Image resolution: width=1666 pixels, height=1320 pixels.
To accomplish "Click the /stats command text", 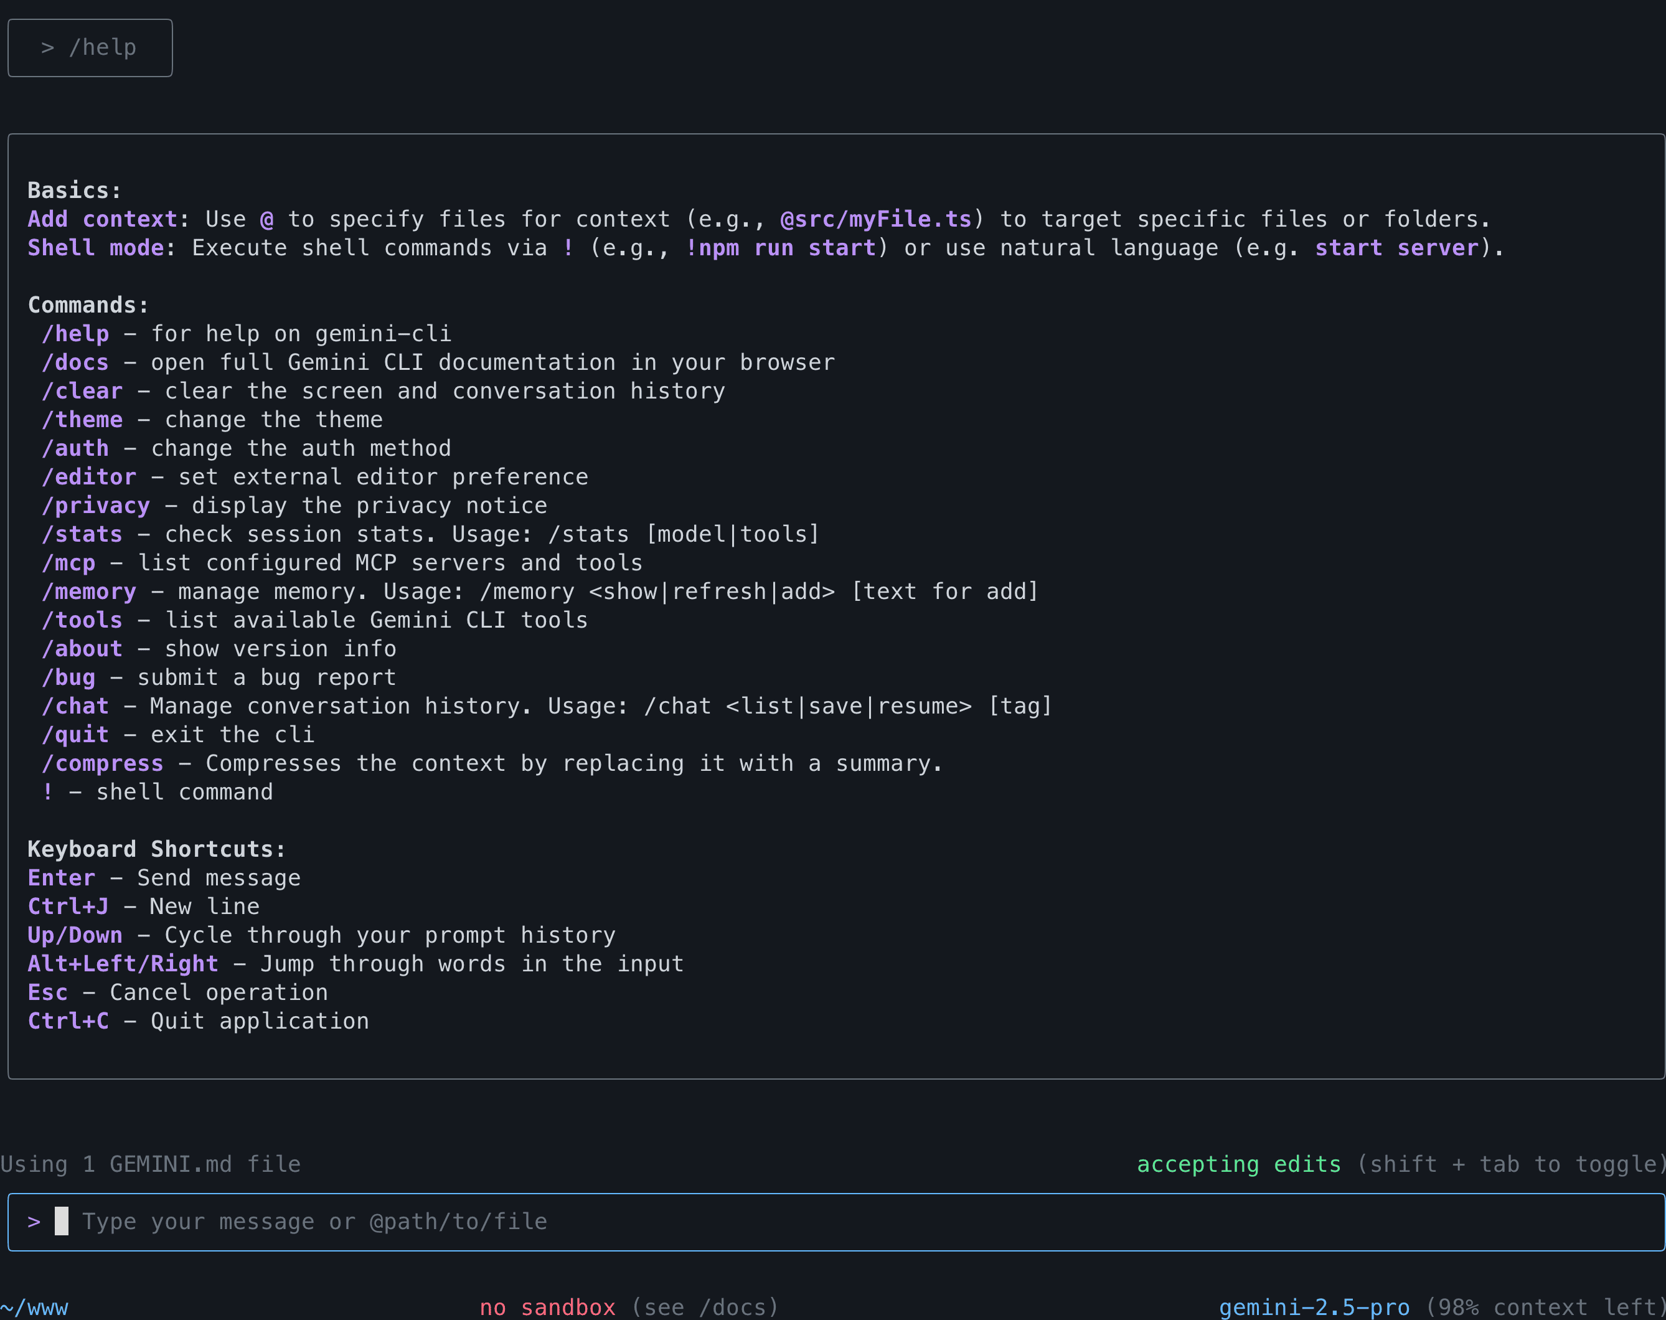I will pos(83,534).
